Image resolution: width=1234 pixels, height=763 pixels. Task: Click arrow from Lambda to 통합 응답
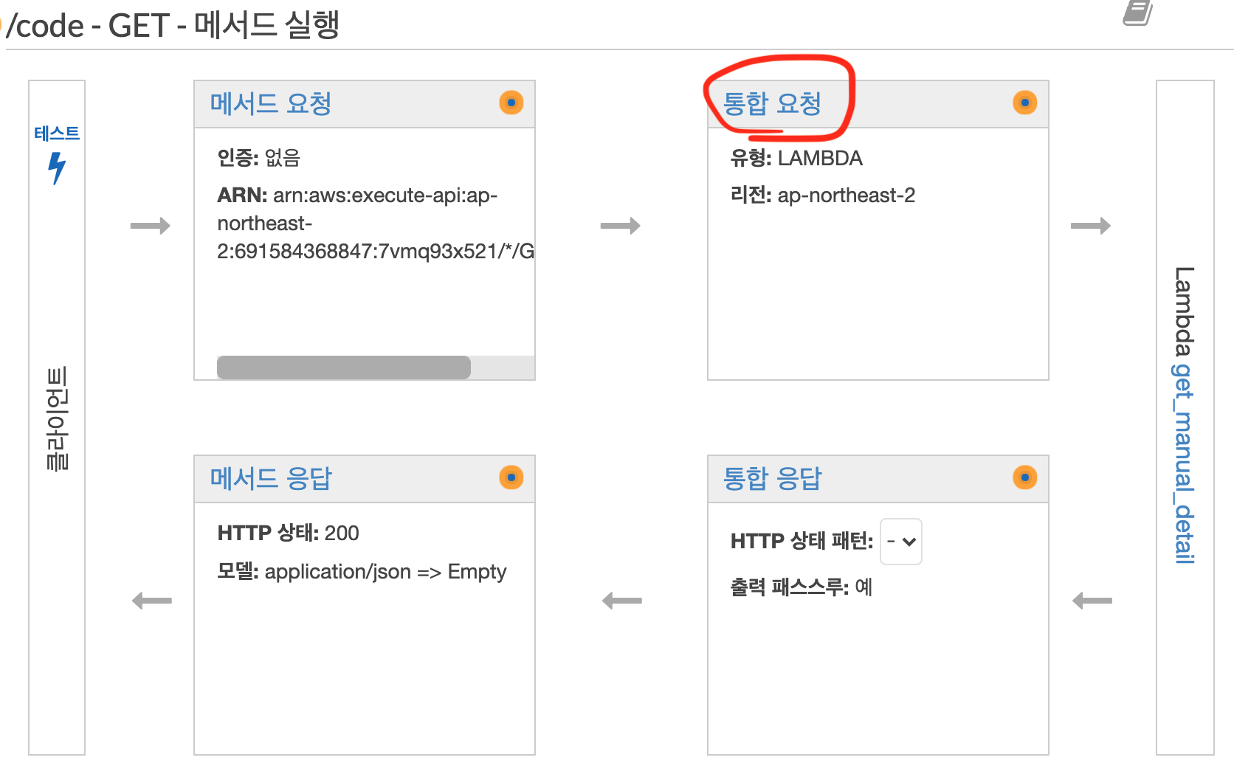point(1092,601)
